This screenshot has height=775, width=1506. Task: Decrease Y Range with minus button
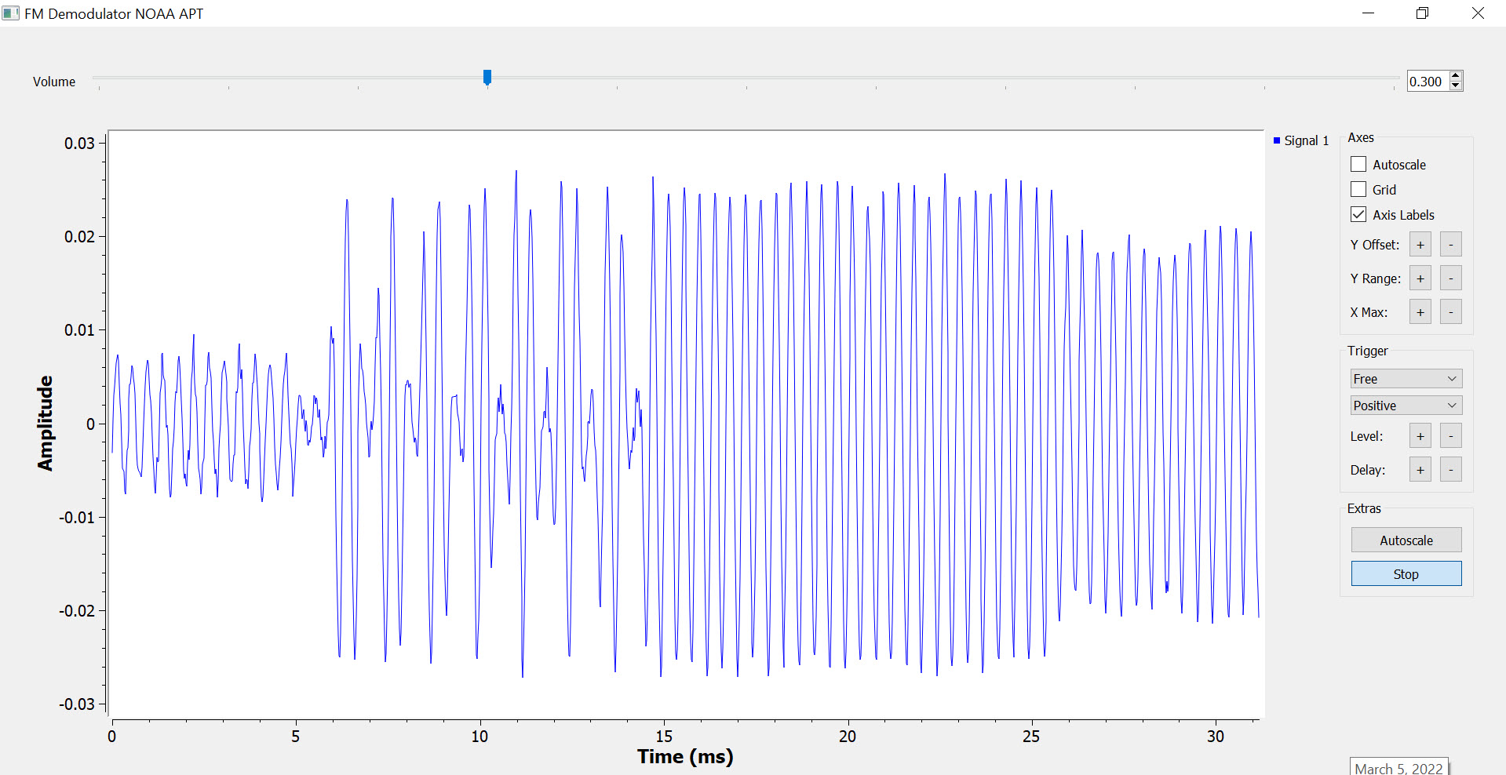(1450, 278)
